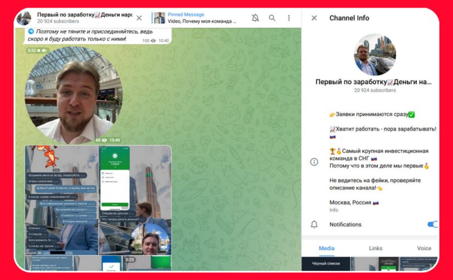Open search in the channel chat

[x=272, y=18]
